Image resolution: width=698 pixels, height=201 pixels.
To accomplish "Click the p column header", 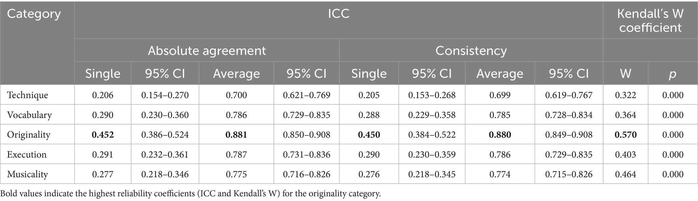I will coord(673,73).
